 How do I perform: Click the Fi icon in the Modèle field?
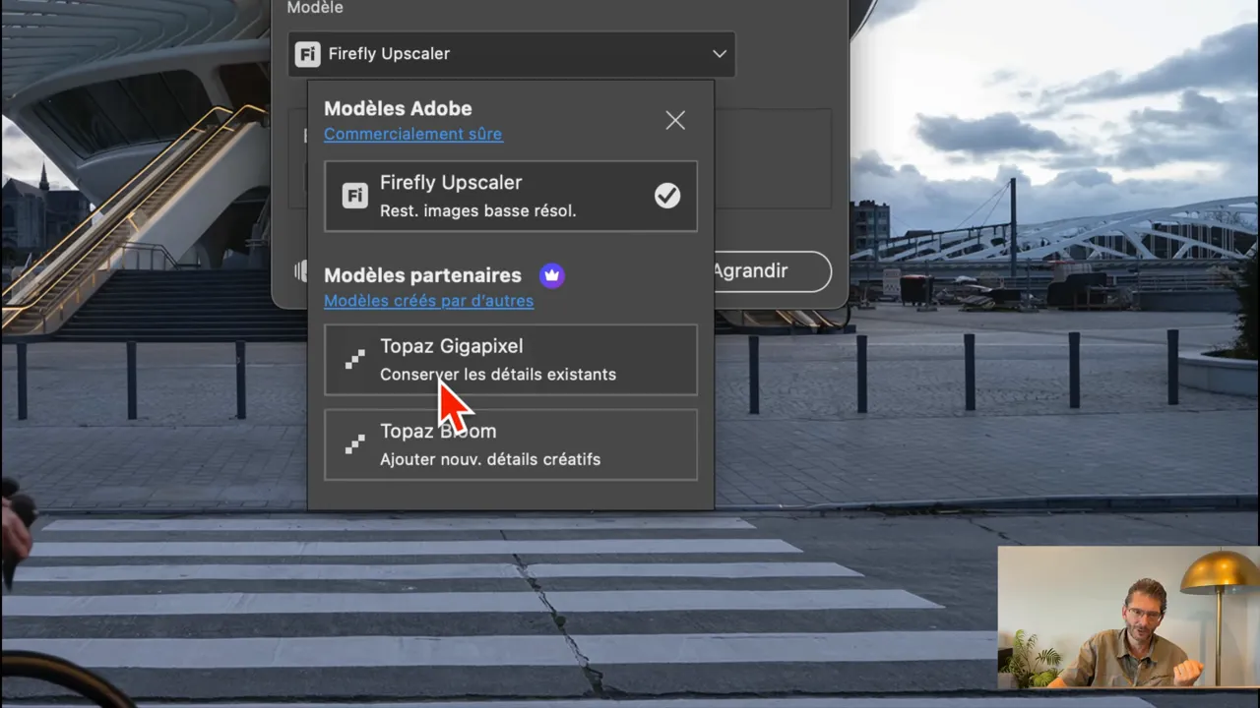pyautogui.click(x=308, y=54)
